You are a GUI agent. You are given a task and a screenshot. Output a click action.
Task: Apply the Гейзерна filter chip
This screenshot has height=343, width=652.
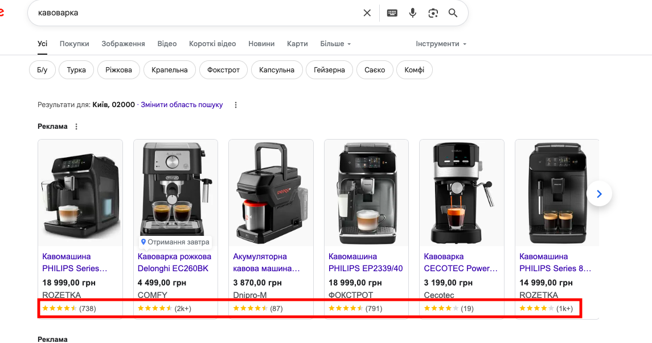point(329,70)
